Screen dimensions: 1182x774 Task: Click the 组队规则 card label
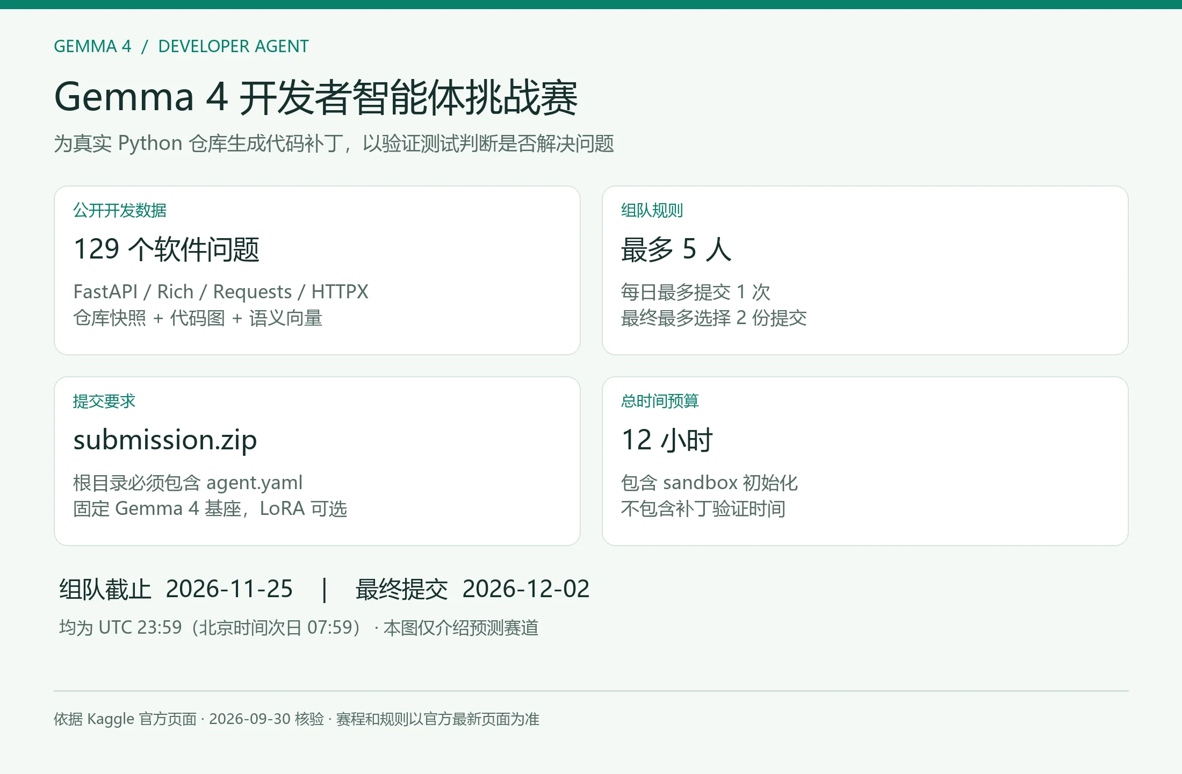tap(652, 210)
